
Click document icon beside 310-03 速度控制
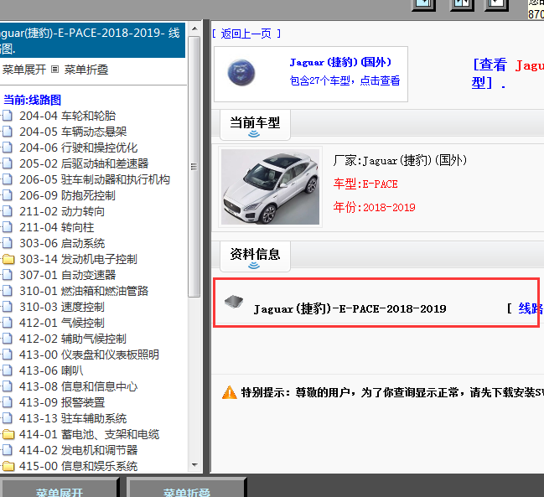point(8,307)
